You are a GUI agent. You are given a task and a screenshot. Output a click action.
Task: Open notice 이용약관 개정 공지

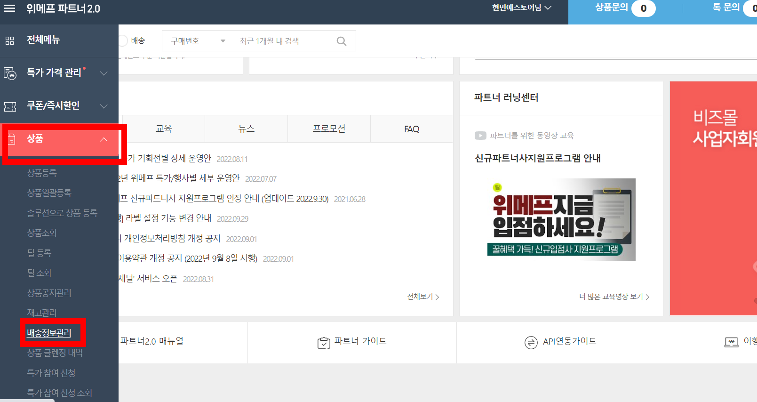click(x=188, y=258)
